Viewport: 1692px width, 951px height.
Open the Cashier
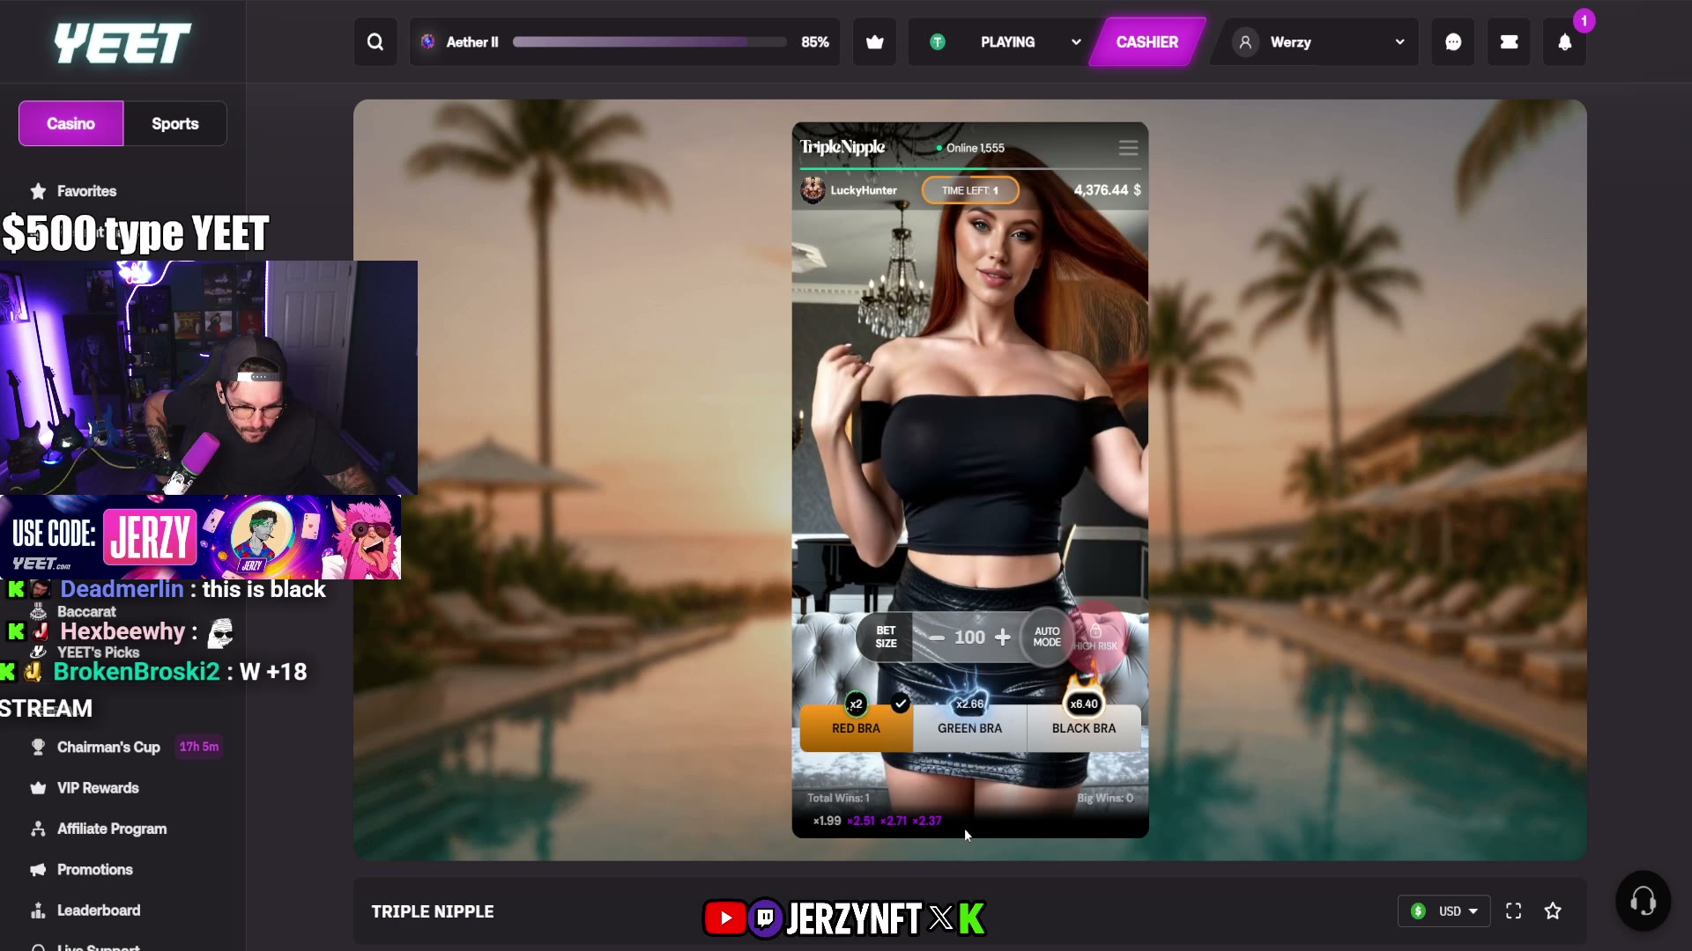(1147, 42)
